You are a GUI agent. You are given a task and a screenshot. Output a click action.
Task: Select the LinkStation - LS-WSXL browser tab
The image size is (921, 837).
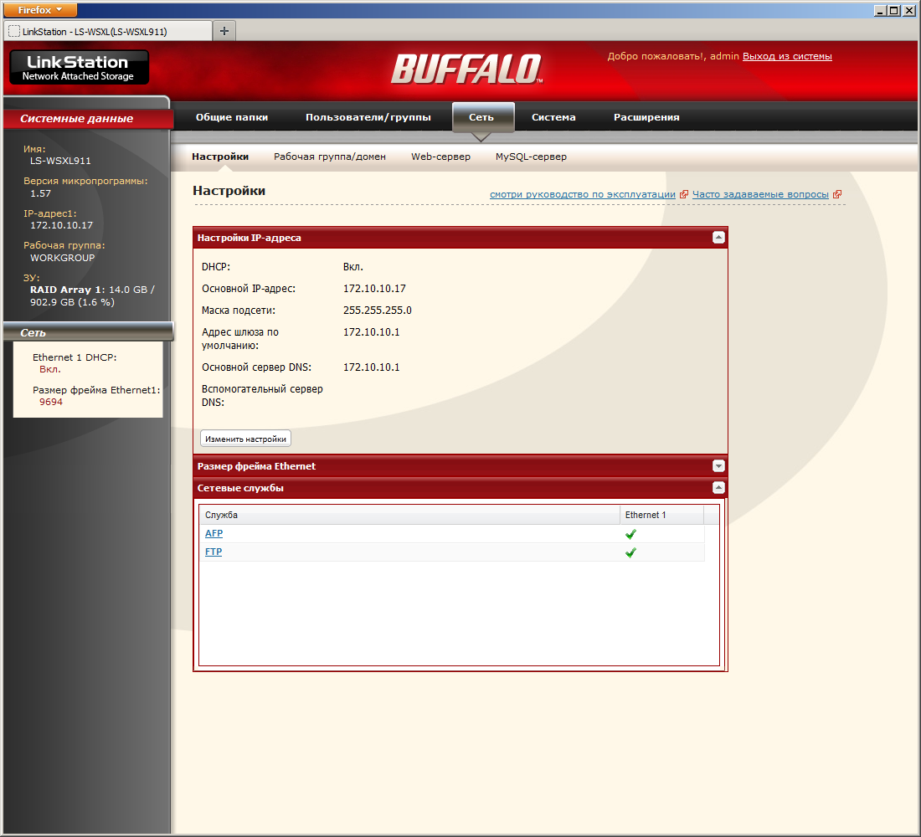[x=108, y=31]
